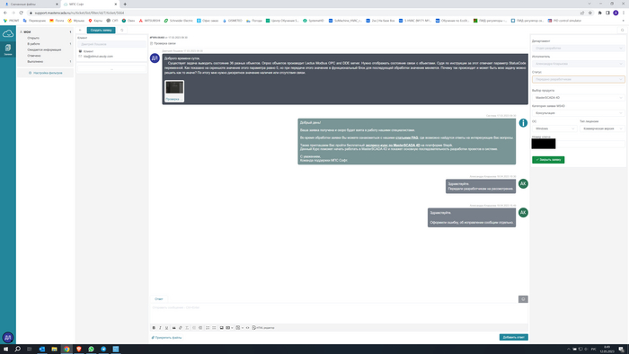Open the Исполнитель dropdown

(x=579, y=64)
